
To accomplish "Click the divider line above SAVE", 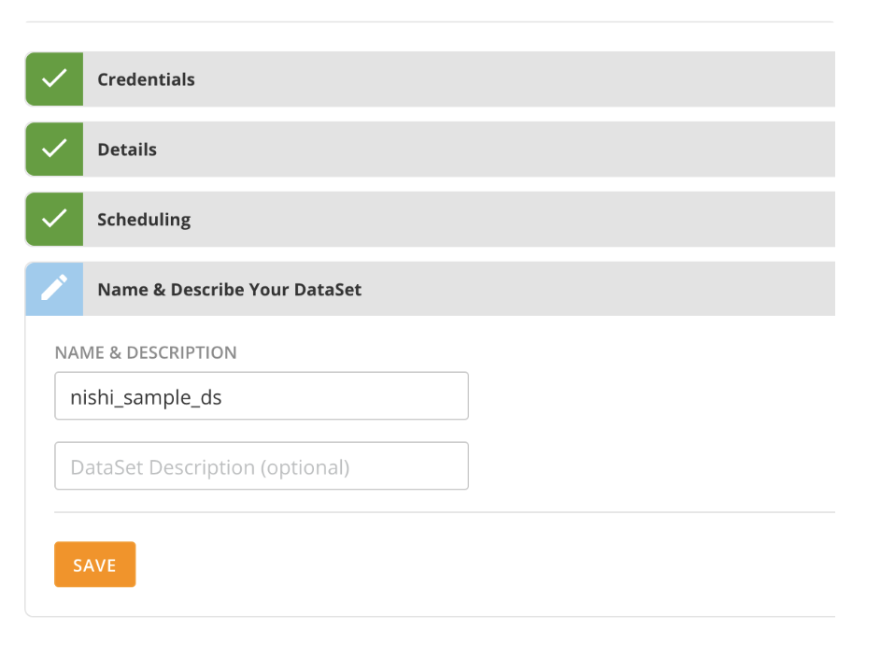I will point(444,512).
